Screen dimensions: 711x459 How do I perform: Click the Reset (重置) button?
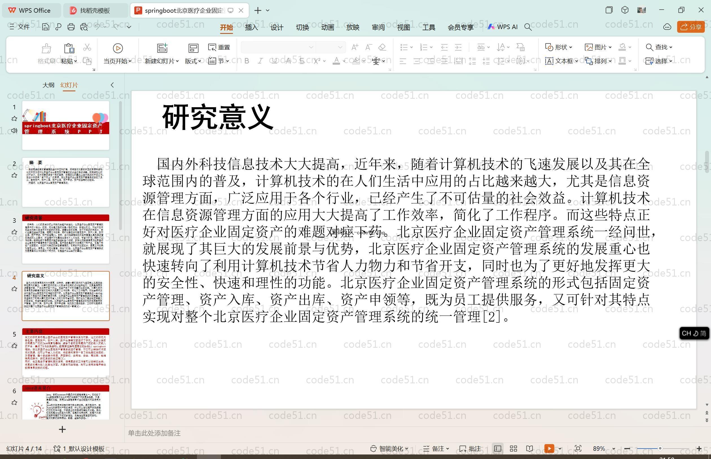[x=219, y=47]
